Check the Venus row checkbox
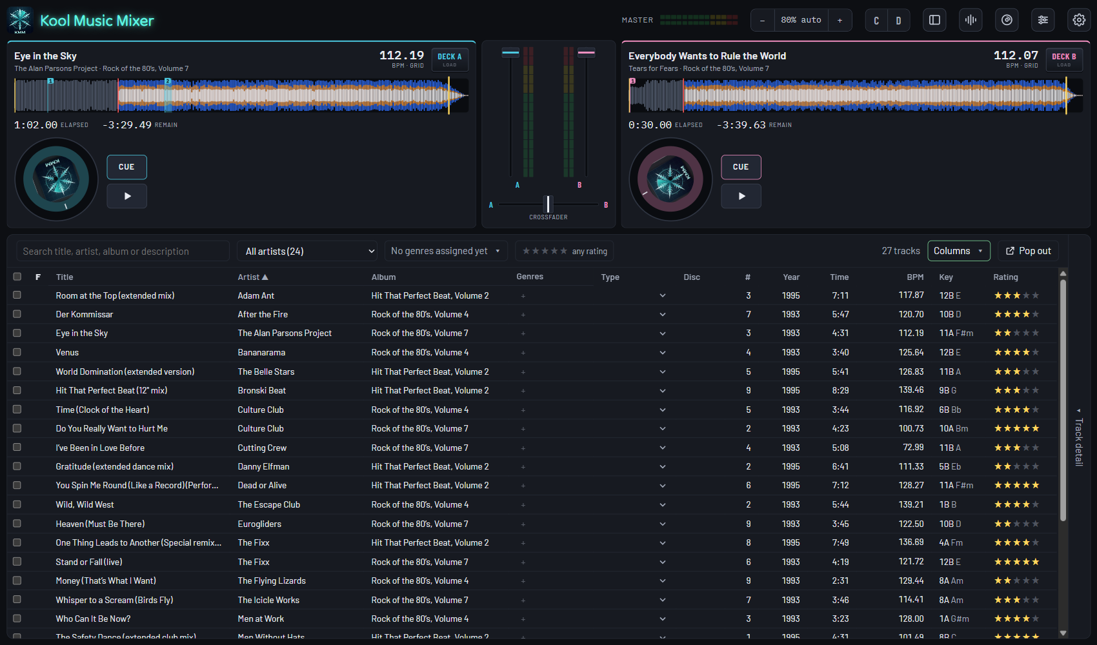This screenshot has height=645, width=1097. (x=17, y=352)
